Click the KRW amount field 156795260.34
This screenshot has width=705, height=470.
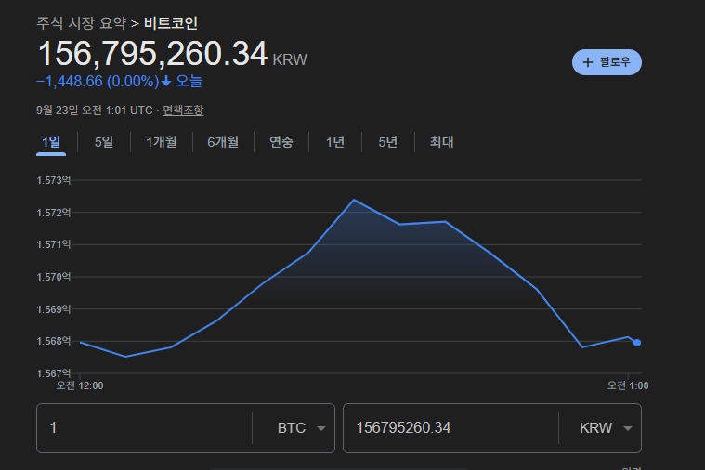[x=451, y=427]
